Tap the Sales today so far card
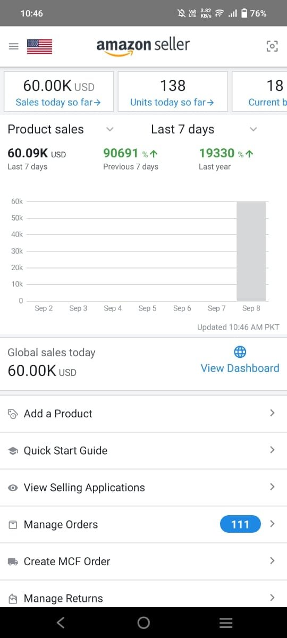 pyautogui.click(x=58, y=91)
